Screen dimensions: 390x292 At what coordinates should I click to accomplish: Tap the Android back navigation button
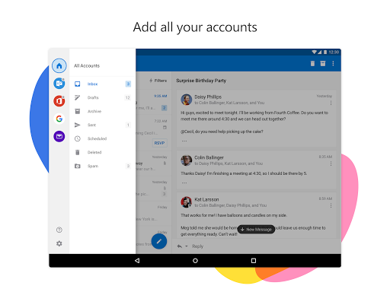point(137,261)
